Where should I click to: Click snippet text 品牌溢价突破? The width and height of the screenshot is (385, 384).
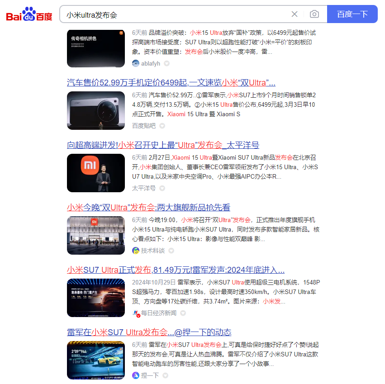[166, 33]
